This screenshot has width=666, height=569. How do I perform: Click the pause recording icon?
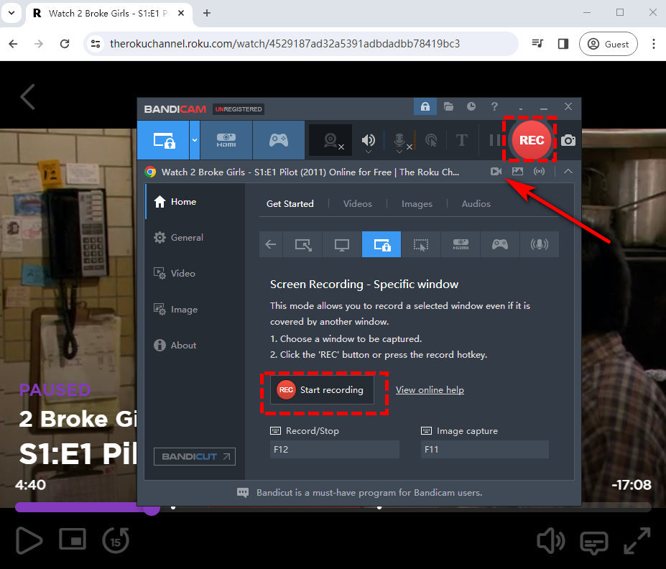click(494, 141)
